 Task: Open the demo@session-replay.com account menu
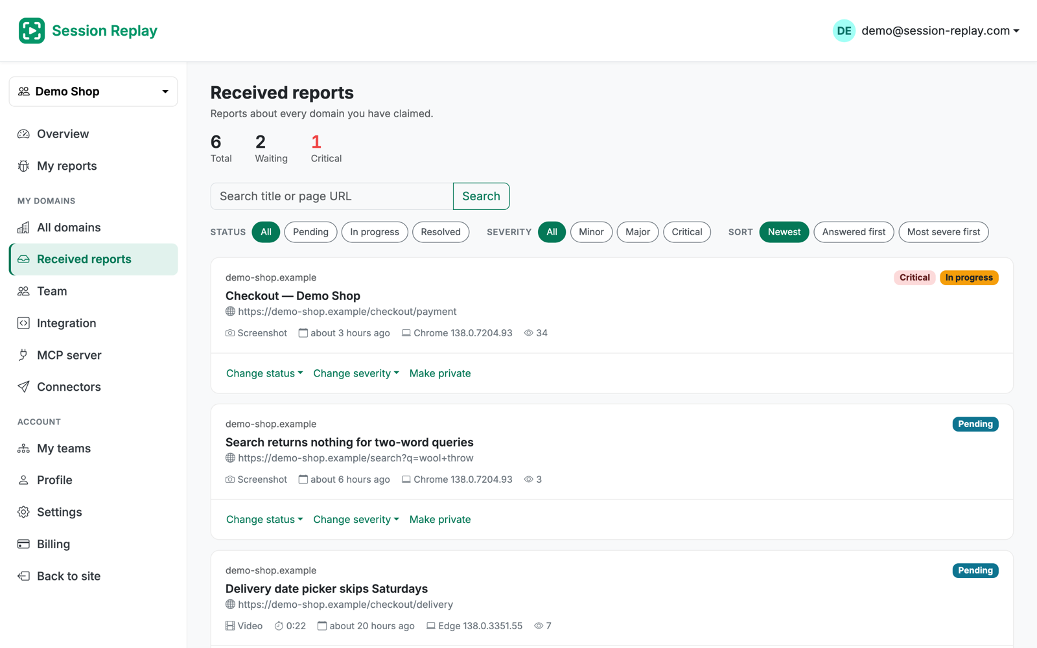pos(940,30)
